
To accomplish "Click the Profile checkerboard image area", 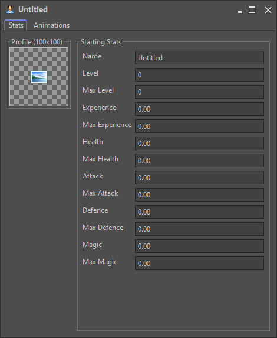I will (39, 77).
